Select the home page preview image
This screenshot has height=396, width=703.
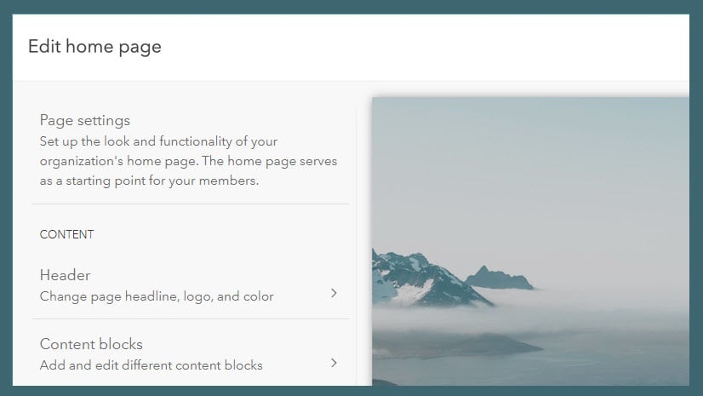pyautogui.click(x=529, y=240)
